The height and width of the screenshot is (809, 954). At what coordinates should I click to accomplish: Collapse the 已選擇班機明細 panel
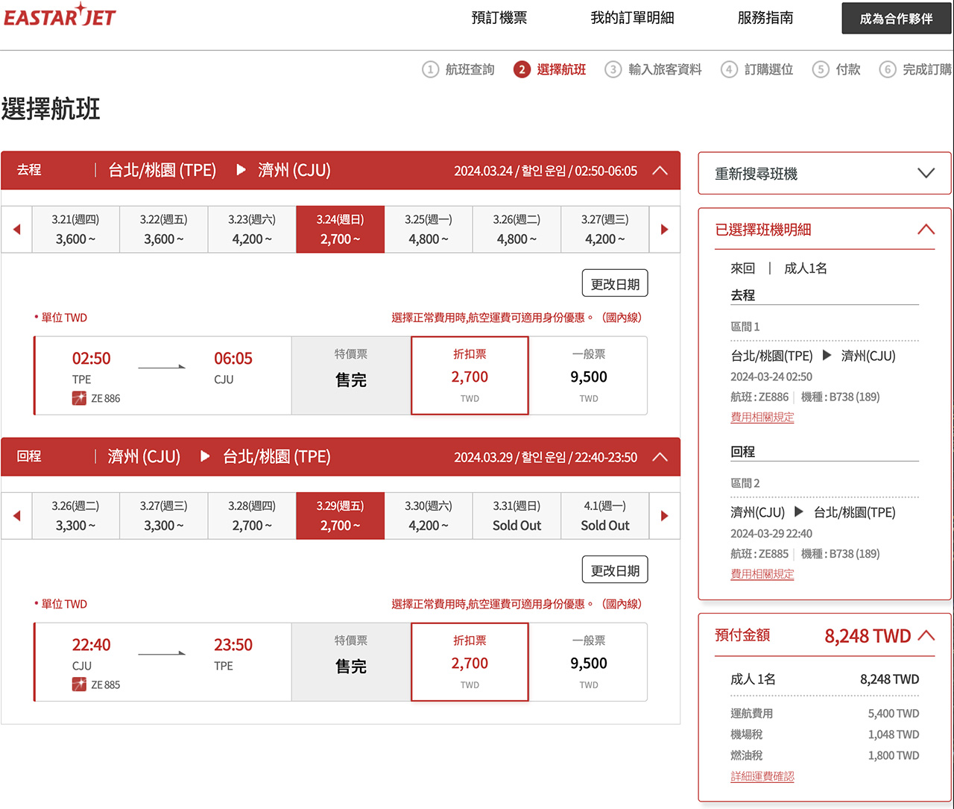point(926,230)
